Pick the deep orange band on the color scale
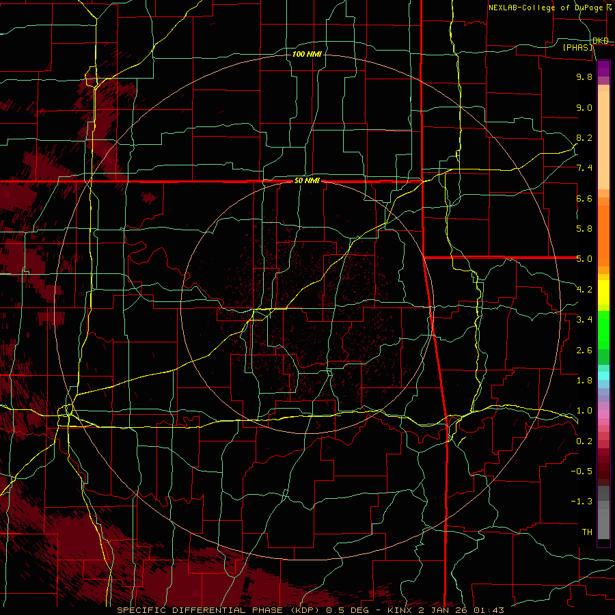 pos(603,236)
